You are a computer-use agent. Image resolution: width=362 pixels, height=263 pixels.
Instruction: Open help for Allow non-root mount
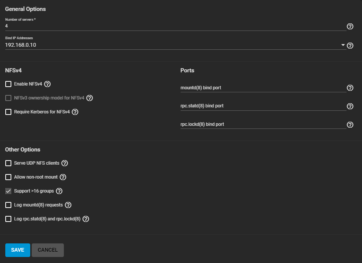coord(63,177)
